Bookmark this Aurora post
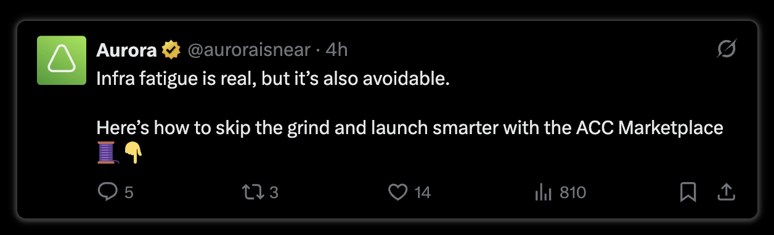774x235 pixels. pos(688,193)
